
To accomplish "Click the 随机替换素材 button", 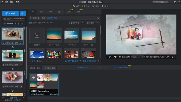I will (x=90, y=61).
